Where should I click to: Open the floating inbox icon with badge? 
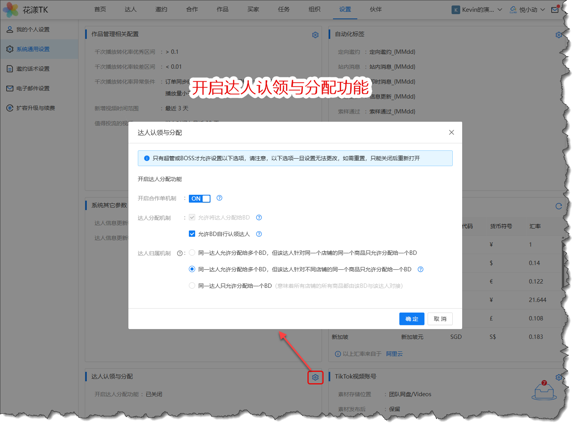coord(544,391)
